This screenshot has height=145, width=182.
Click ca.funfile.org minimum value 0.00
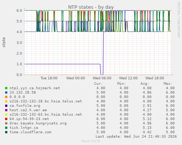124,106
